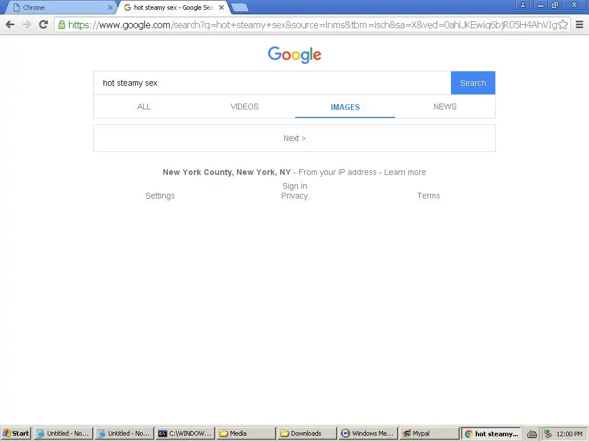Close the Google Search tab
Image resolution: width=589 pixels, height=442 pixels.
pos(221,7)
